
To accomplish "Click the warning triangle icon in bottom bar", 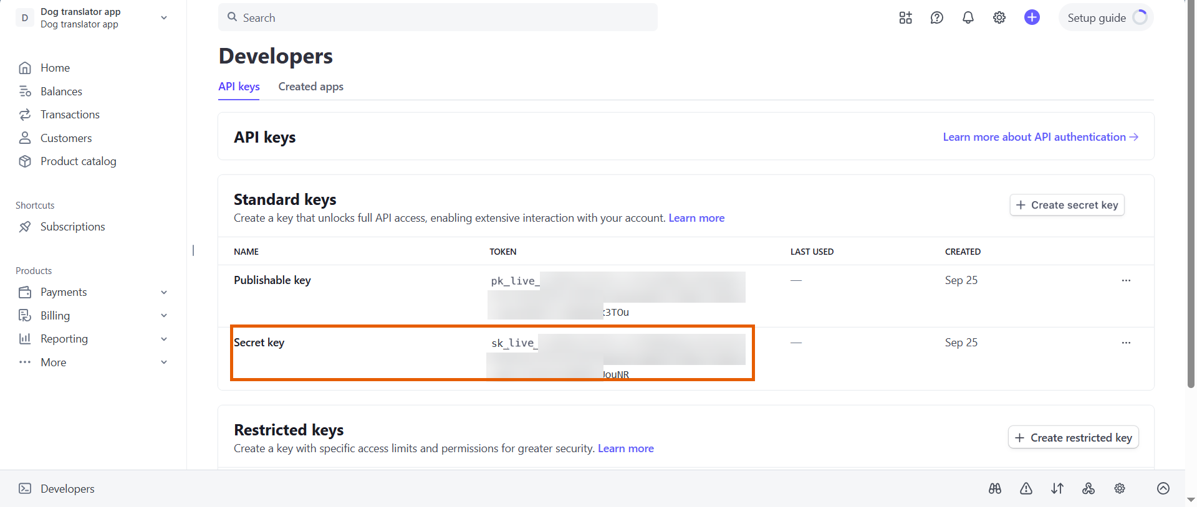I will tap(1026, 488).
